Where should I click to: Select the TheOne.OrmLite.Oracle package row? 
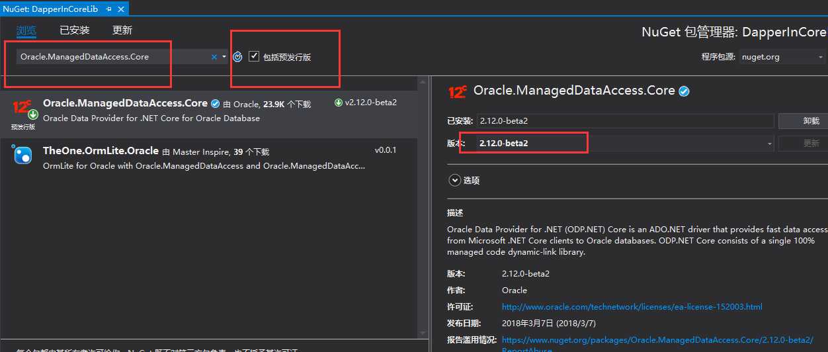pyautogui.click(x=209, y=157)
